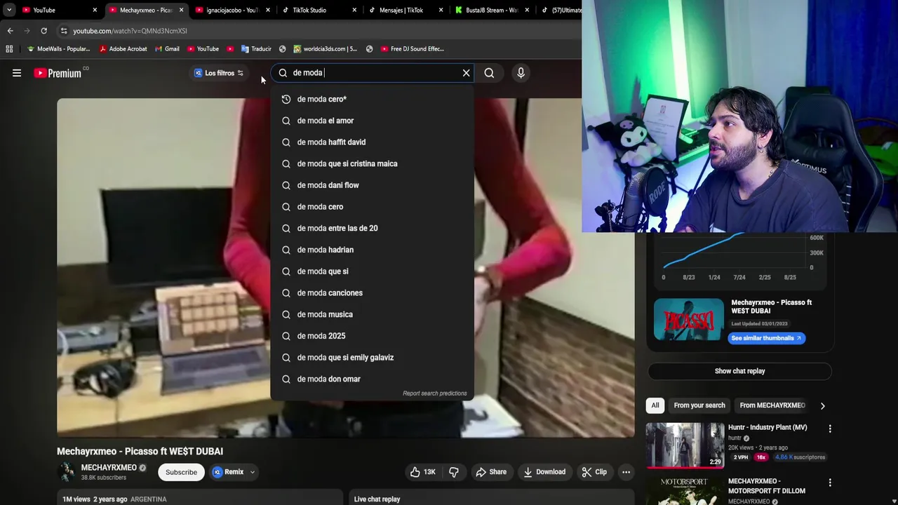Focus the YouTube search input field
The height and width of the screenshot is (505, 898).
pos(372,73)
